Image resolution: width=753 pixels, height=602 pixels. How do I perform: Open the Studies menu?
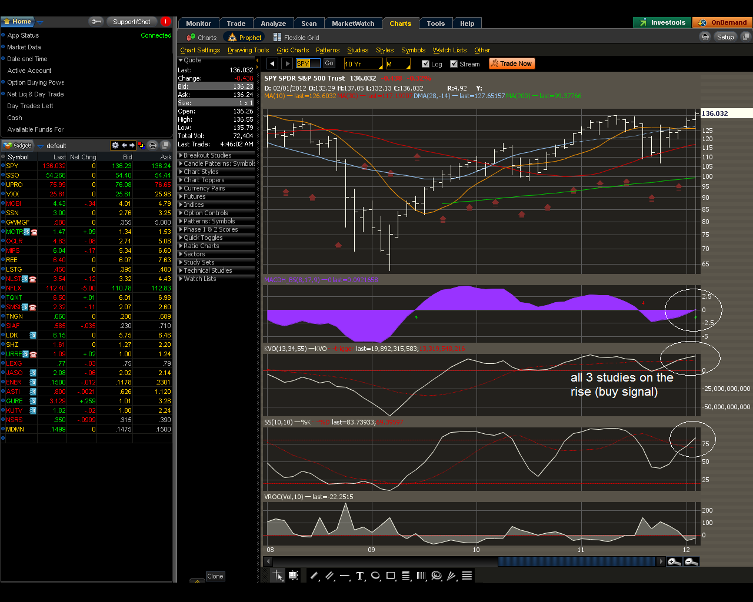coord(358,50)
